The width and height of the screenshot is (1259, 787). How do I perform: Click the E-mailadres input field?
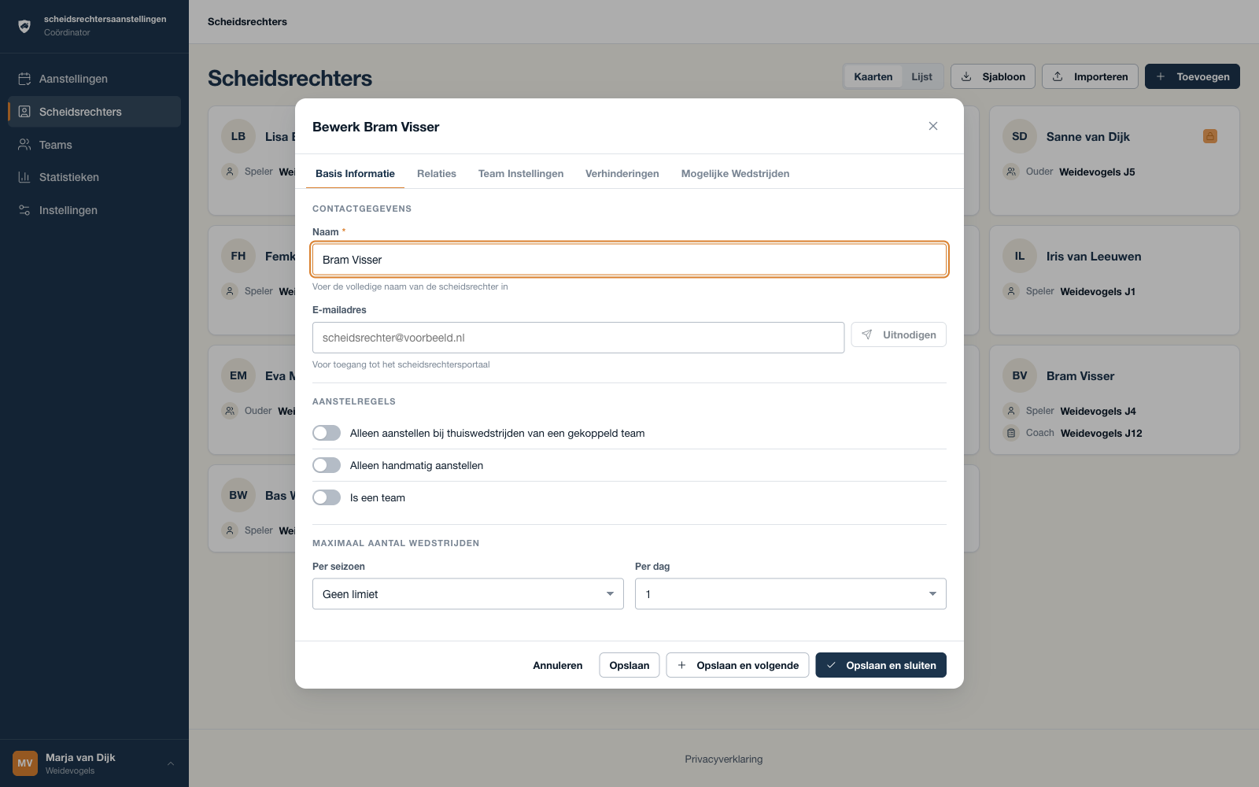578,338
